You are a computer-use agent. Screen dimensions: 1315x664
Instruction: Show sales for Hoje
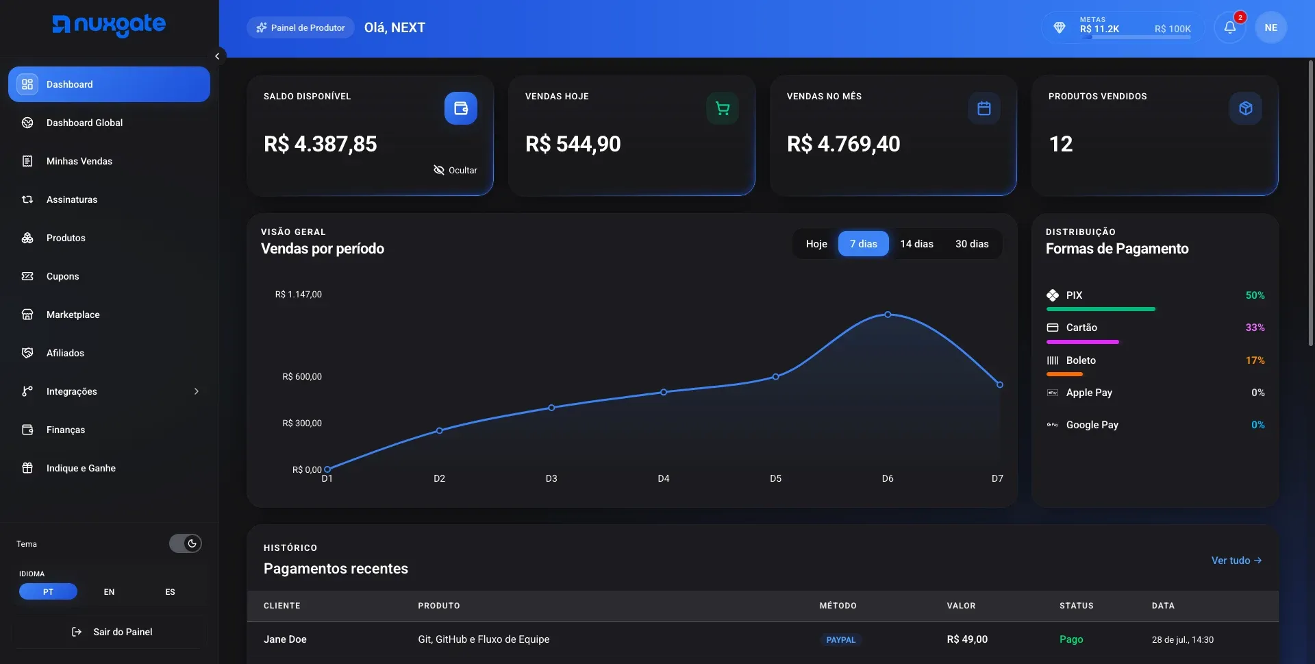(x=816, y=244)
